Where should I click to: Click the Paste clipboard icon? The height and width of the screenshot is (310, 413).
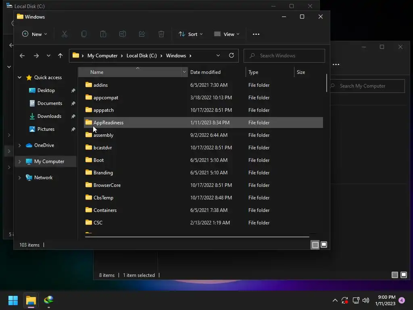103,34
